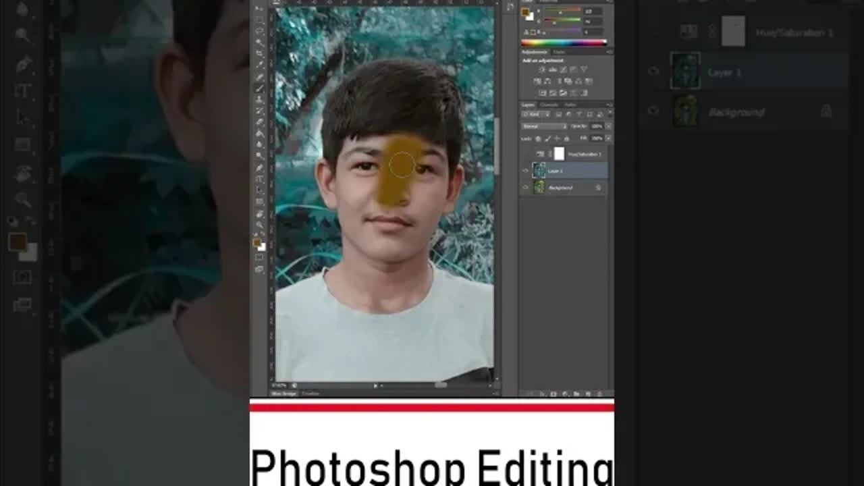Image resolution: width=864 pixels, height=486 pixels.
Task: Click the toolbar foreground color swatch
Action: tap(256, 241)
